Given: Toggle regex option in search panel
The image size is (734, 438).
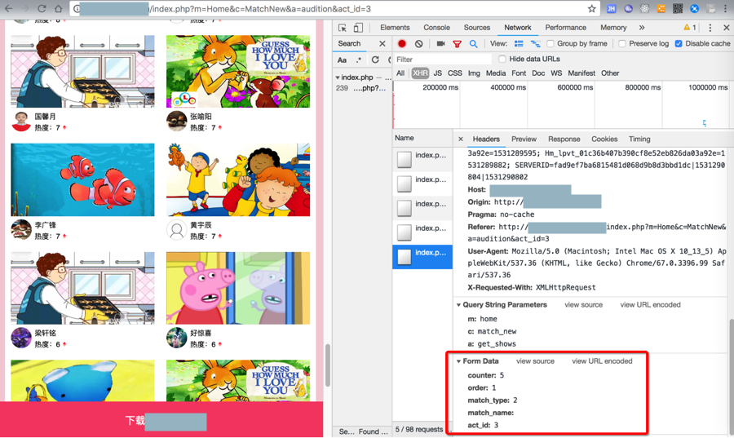Looking at the screenshot, I should point(359,60).
